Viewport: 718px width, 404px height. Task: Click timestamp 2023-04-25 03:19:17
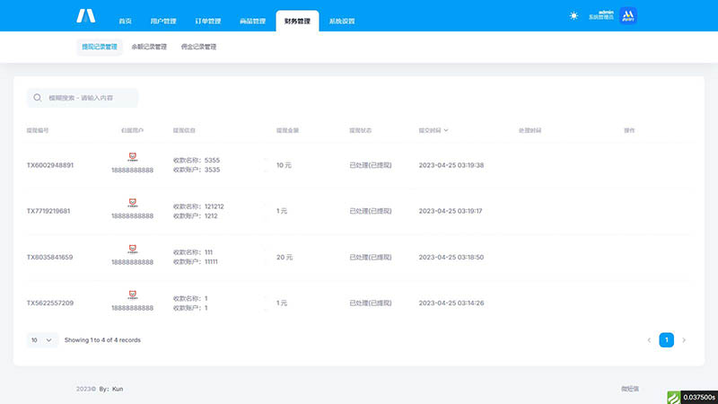[x=451, y=211]
